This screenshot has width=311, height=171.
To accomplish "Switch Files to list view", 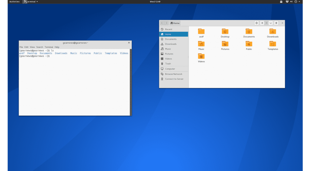I will (262, 23).
